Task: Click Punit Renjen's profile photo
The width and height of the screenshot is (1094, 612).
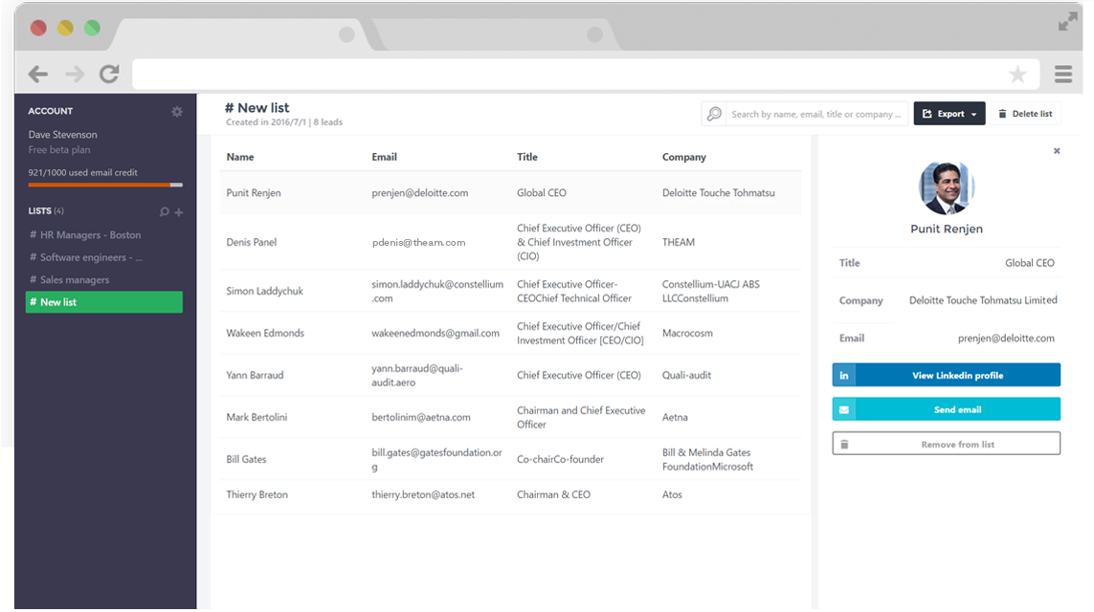Action: click(946, 187)
